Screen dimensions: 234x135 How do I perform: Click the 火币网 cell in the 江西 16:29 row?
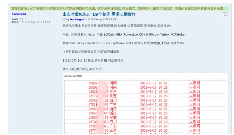pos(195,92)
